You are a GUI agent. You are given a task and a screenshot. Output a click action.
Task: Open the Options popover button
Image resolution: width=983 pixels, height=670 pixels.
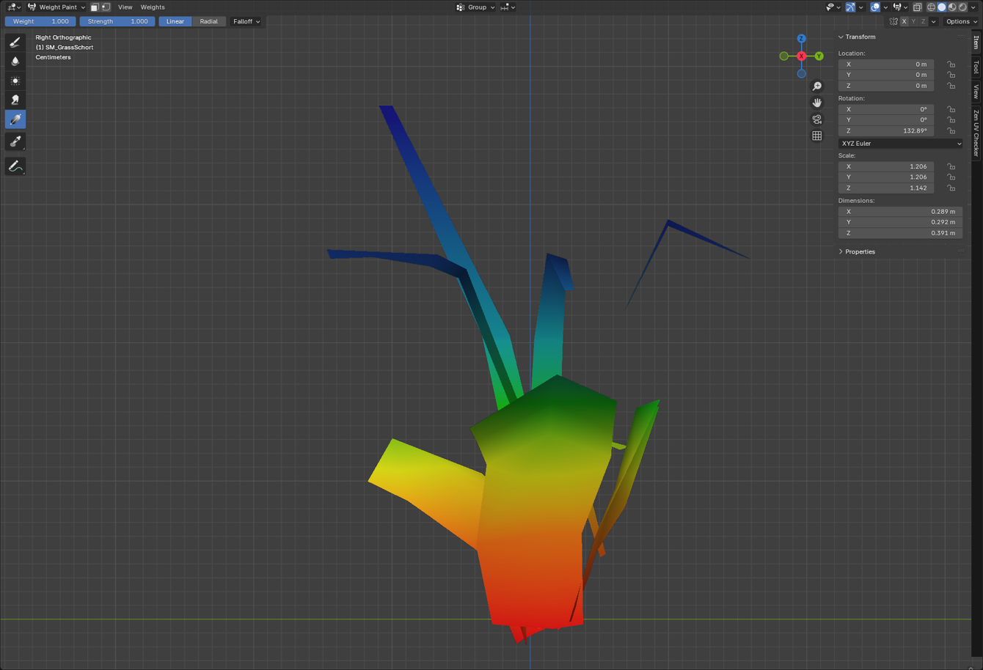click(961, 22)
